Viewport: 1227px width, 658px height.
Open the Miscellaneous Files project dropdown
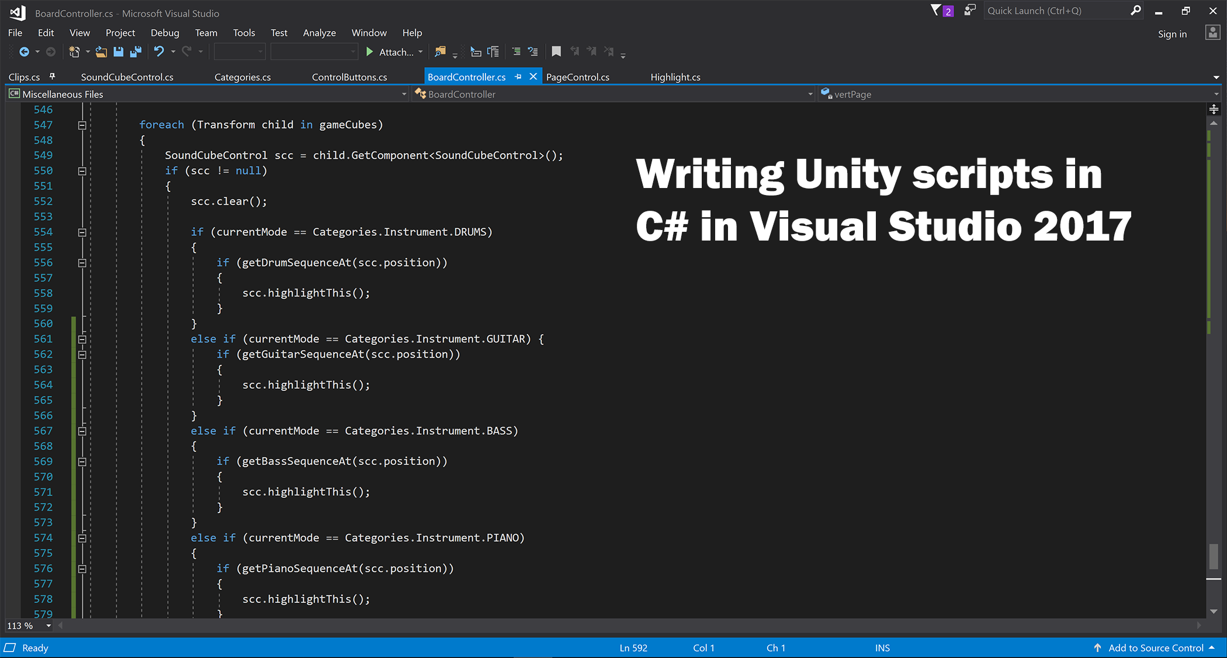tap(404, 94)
